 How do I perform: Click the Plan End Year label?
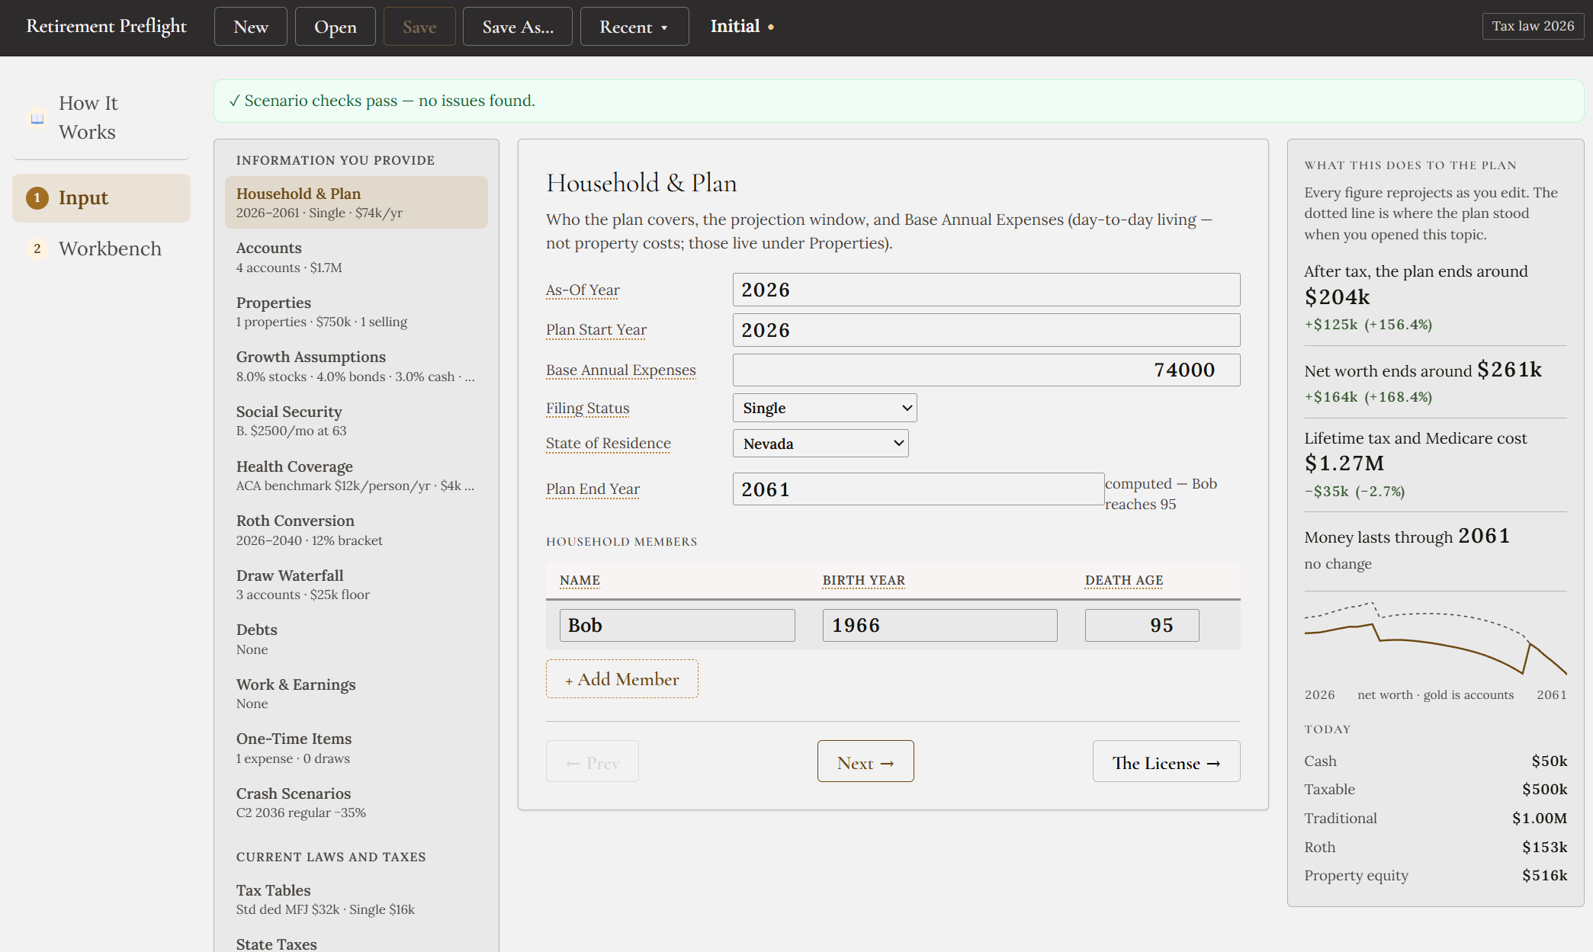click(x=593, y=489)
